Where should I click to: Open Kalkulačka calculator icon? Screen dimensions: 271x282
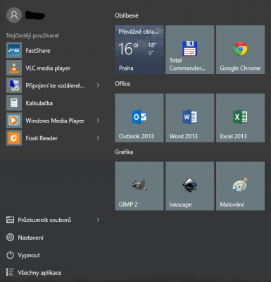tap(14, 103)
